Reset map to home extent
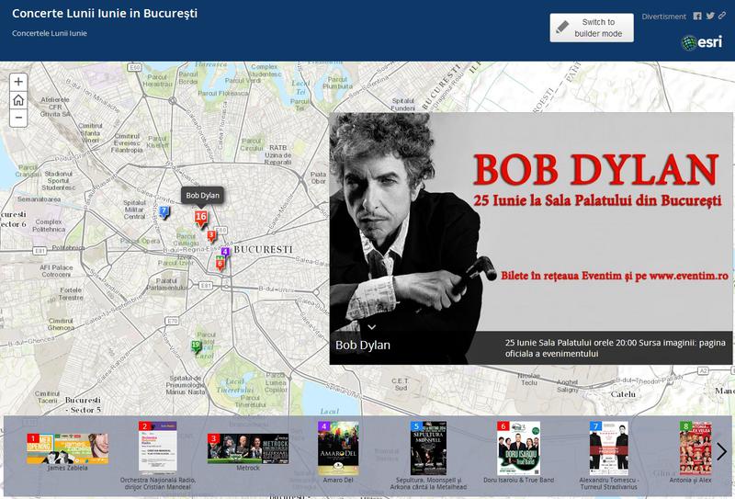The width and height of the screenshot is (735, 499). (x=18, y=100)
